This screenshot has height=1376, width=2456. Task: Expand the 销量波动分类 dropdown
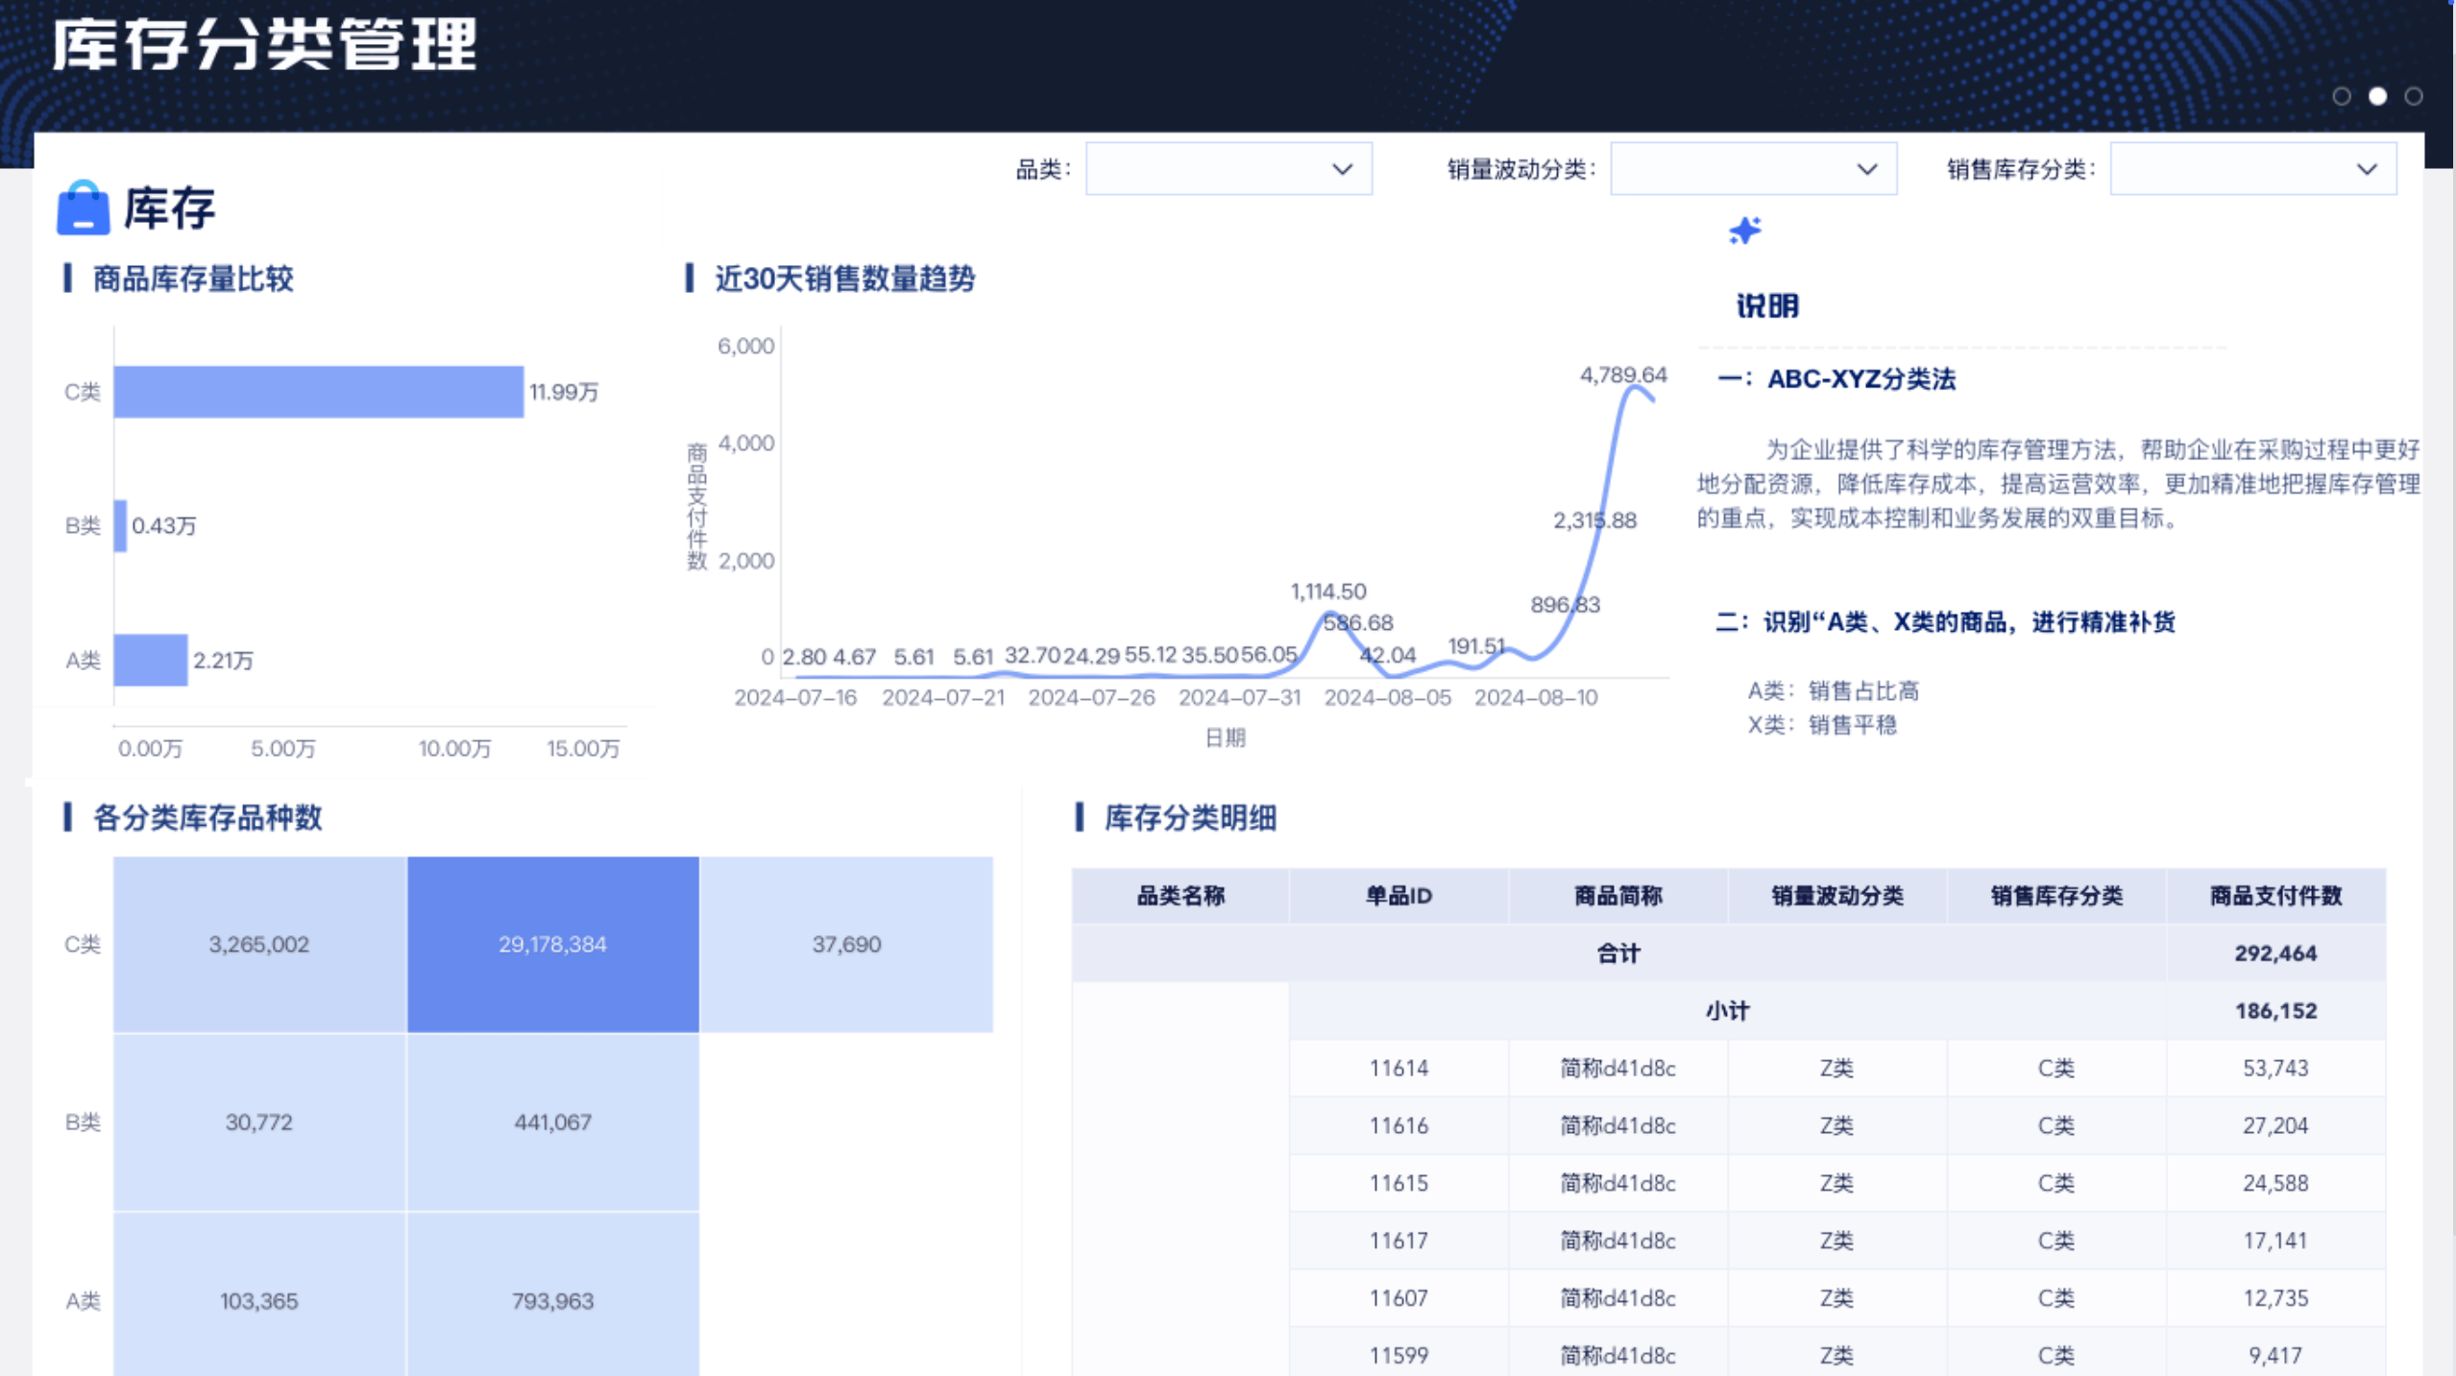pos(1752,169)
